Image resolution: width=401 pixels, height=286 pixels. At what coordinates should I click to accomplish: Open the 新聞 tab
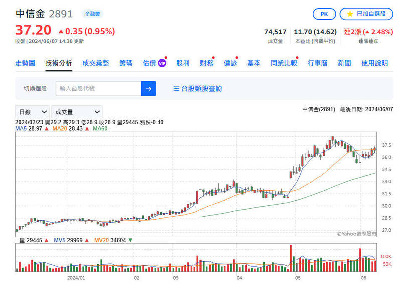point(344,63)
